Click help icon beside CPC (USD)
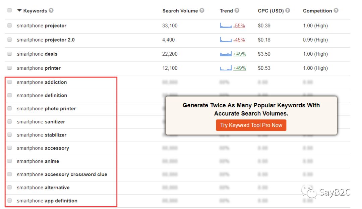 [288, 10]
